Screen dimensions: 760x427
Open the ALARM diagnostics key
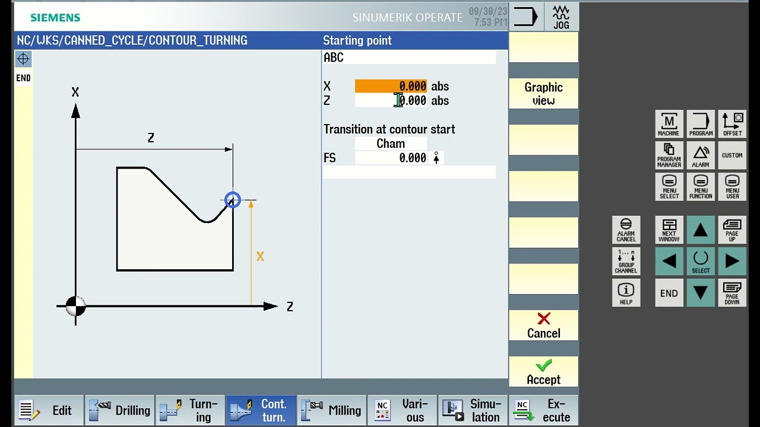701,155
